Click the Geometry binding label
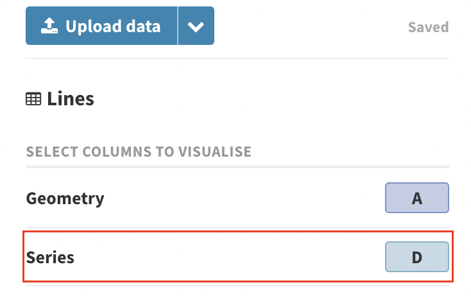The height and width of the screenshot is (303, 471). [x=65, y=199]
